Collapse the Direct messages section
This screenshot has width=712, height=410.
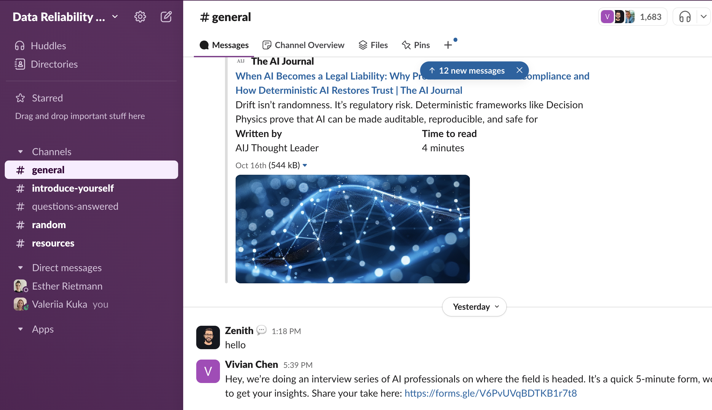(20, 268)
